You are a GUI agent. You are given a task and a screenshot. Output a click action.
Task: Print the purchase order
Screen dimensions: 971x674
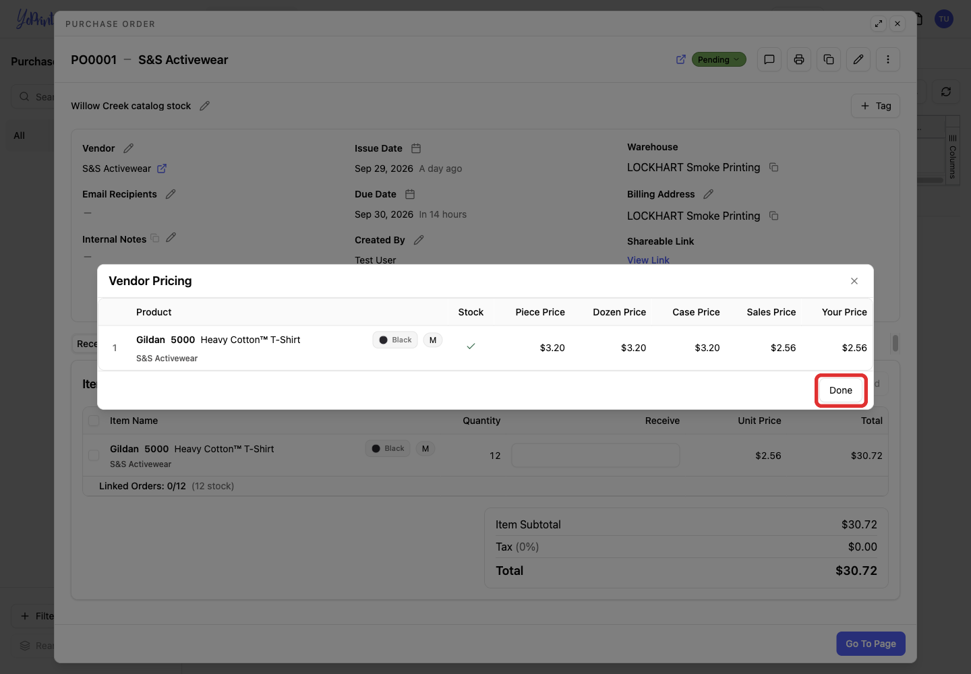(x=799, y=59)
